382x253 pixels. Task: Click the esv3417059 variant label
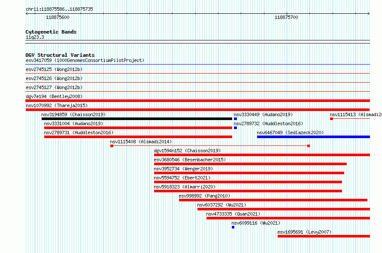(x=85, y=60)
